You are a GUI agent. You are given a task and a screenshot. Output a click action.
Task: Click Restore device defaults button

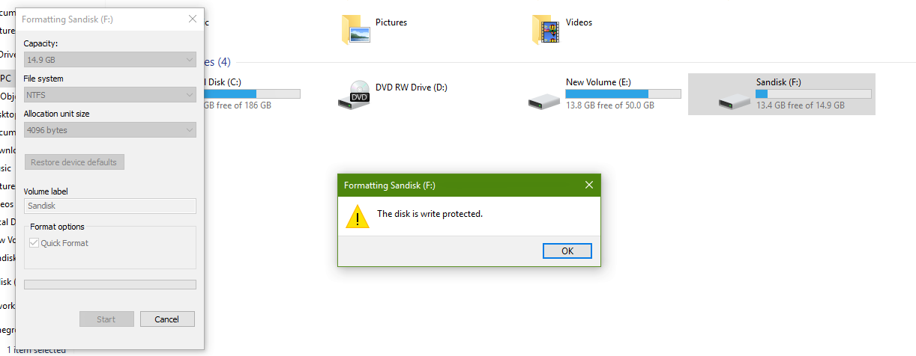(x=74, y=162)
